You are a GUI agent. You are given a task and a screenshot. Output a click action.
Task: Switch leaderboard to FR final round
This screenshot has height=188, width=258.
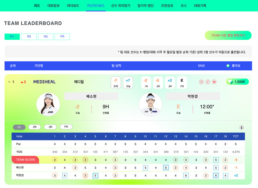(x=62, y=37)
